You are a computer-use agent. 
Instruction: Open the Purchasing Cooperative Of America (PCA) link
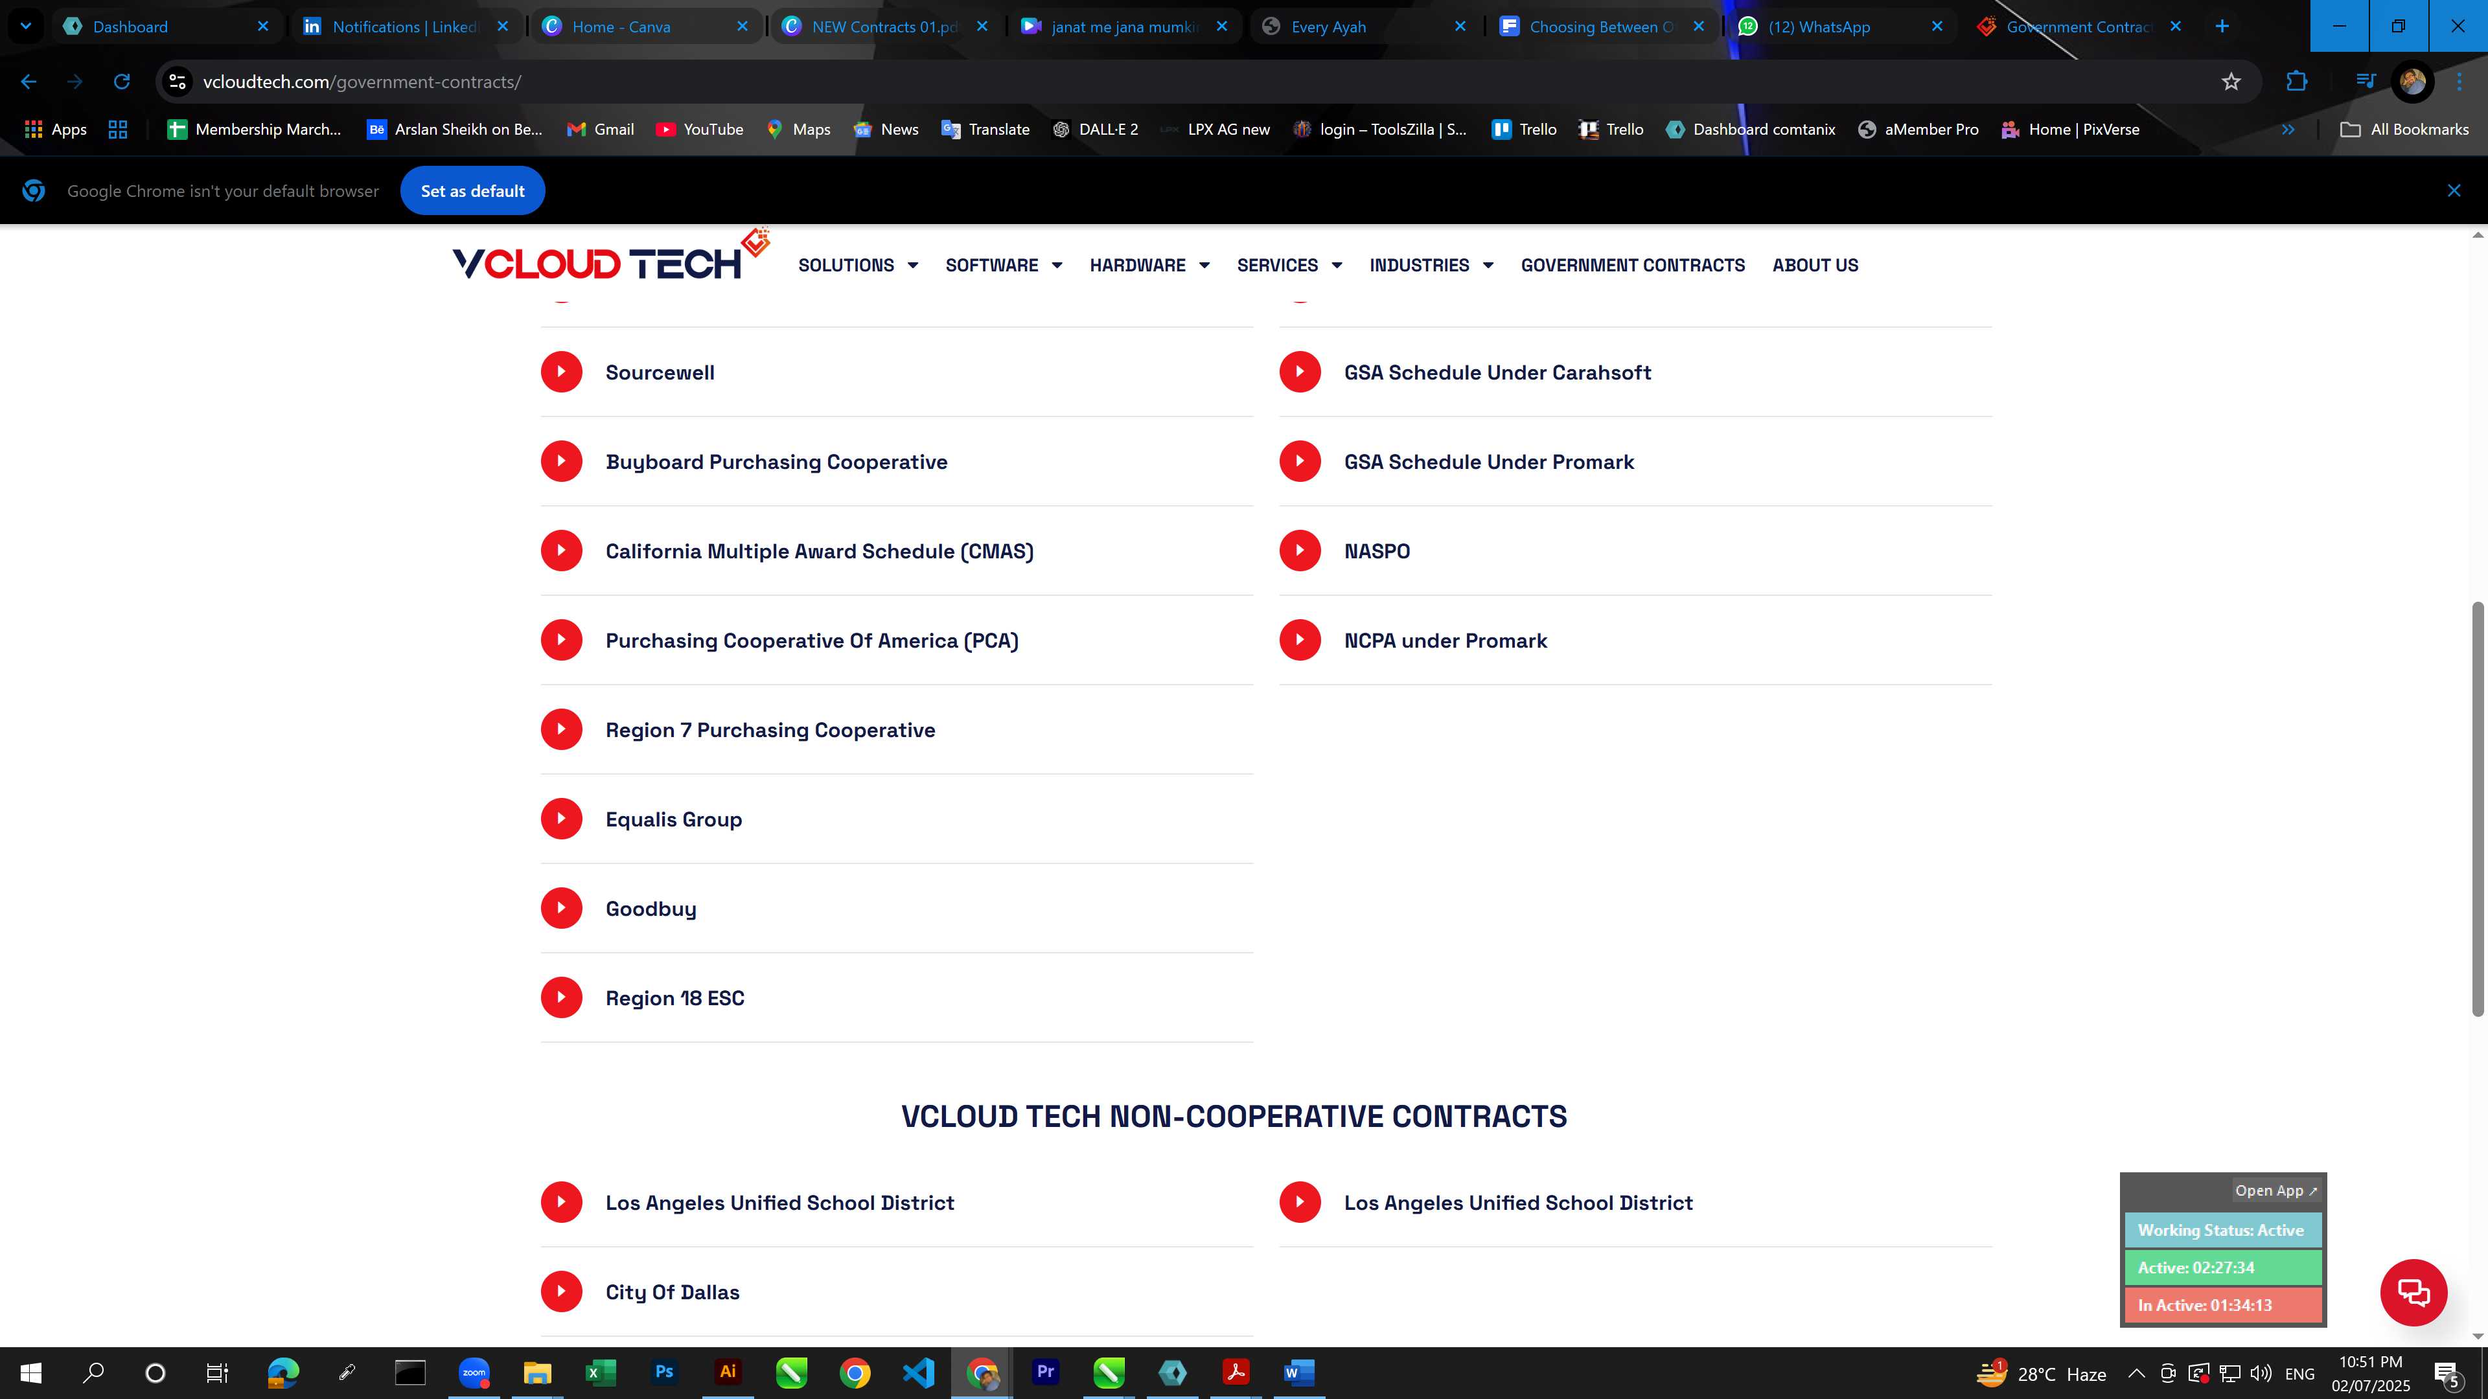pyautogui.click(x=811, y=641)
